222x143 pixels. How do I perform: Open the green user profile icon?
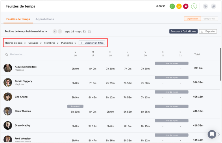click(x=194, y=6)
